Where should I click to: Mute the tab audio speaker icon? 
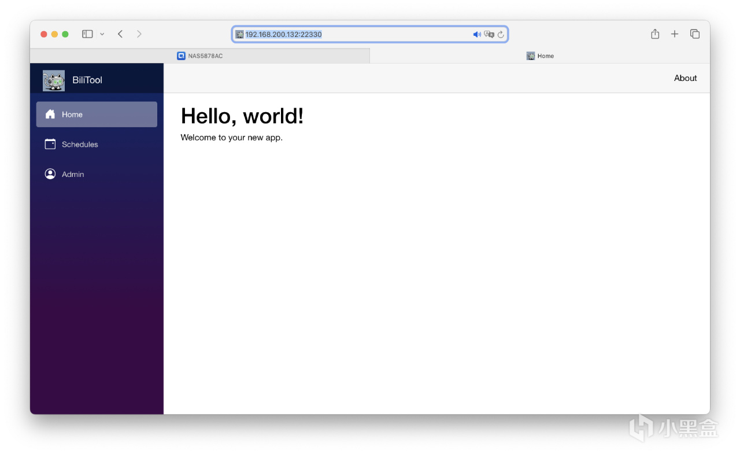pos(477,35)
